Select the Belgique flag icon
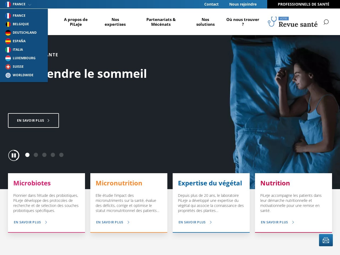Image resolution: width=340 pixels, height=255 pixels. click(8, 24)
